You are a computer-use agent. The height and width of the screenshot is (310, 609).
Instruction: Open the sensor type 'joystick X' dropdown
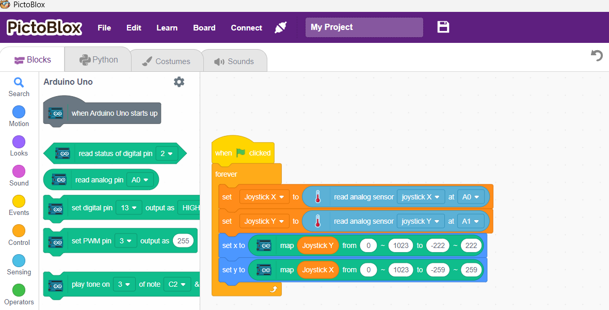pos(421,197)
